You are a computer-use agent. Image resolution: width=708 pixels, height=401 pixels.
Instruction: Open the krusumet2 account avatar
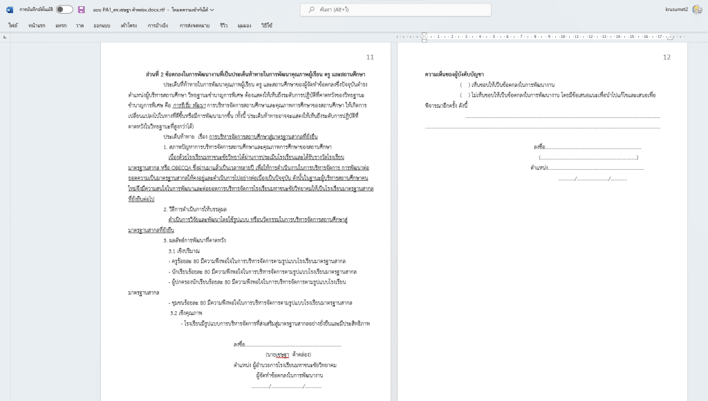tap(697, 10)
